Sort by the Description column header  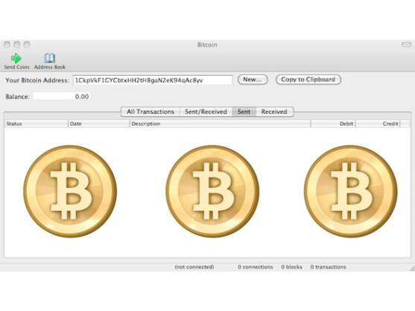[220, 124]
